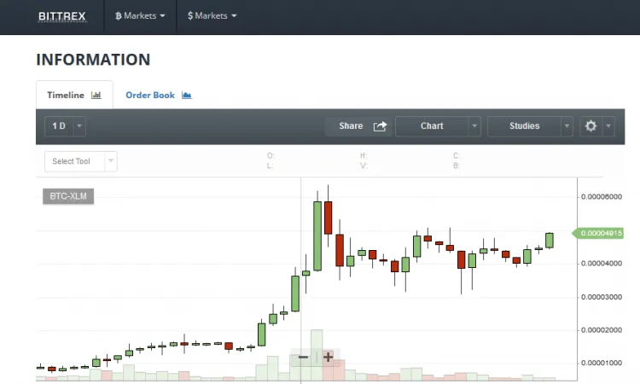
Task: Open the Select Tool combo box
Action: click(x=81, y=161)
